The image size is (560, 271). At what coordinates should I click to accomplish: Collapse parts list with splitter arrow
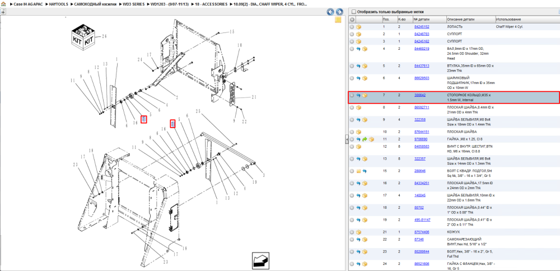347,139
